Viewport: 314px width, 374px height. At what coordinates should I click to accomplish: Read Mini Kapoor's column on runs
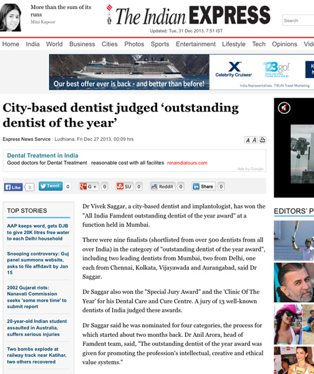pos(61,11)
